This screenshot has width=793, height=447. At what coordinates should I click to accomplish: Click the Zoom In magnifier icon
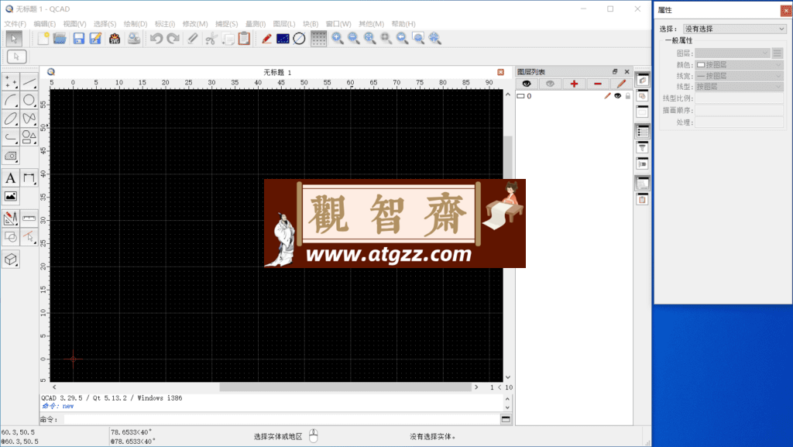coord(338,39)
